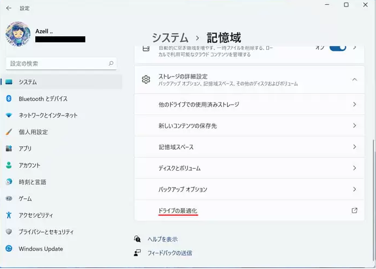Click the apps icon beside アプリ
Viewport: 376px width, 269px height.
9,149
